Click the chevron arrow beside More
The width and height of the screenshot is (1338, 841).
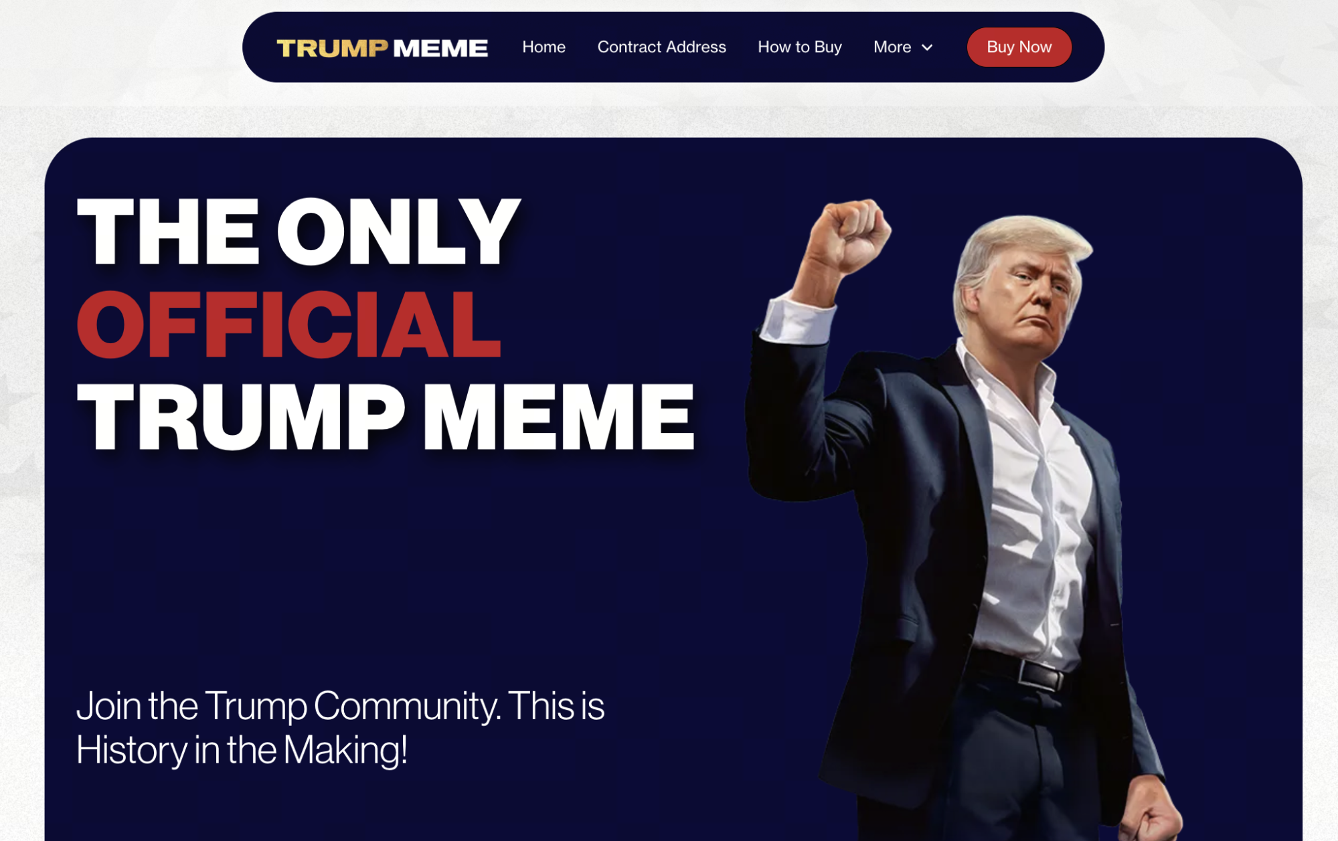(x=927, y=48)
